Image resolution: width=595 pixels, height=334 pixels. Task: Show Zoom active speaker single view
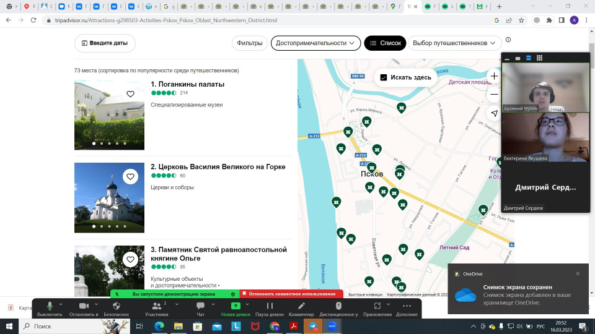click(x=518, y=58)
